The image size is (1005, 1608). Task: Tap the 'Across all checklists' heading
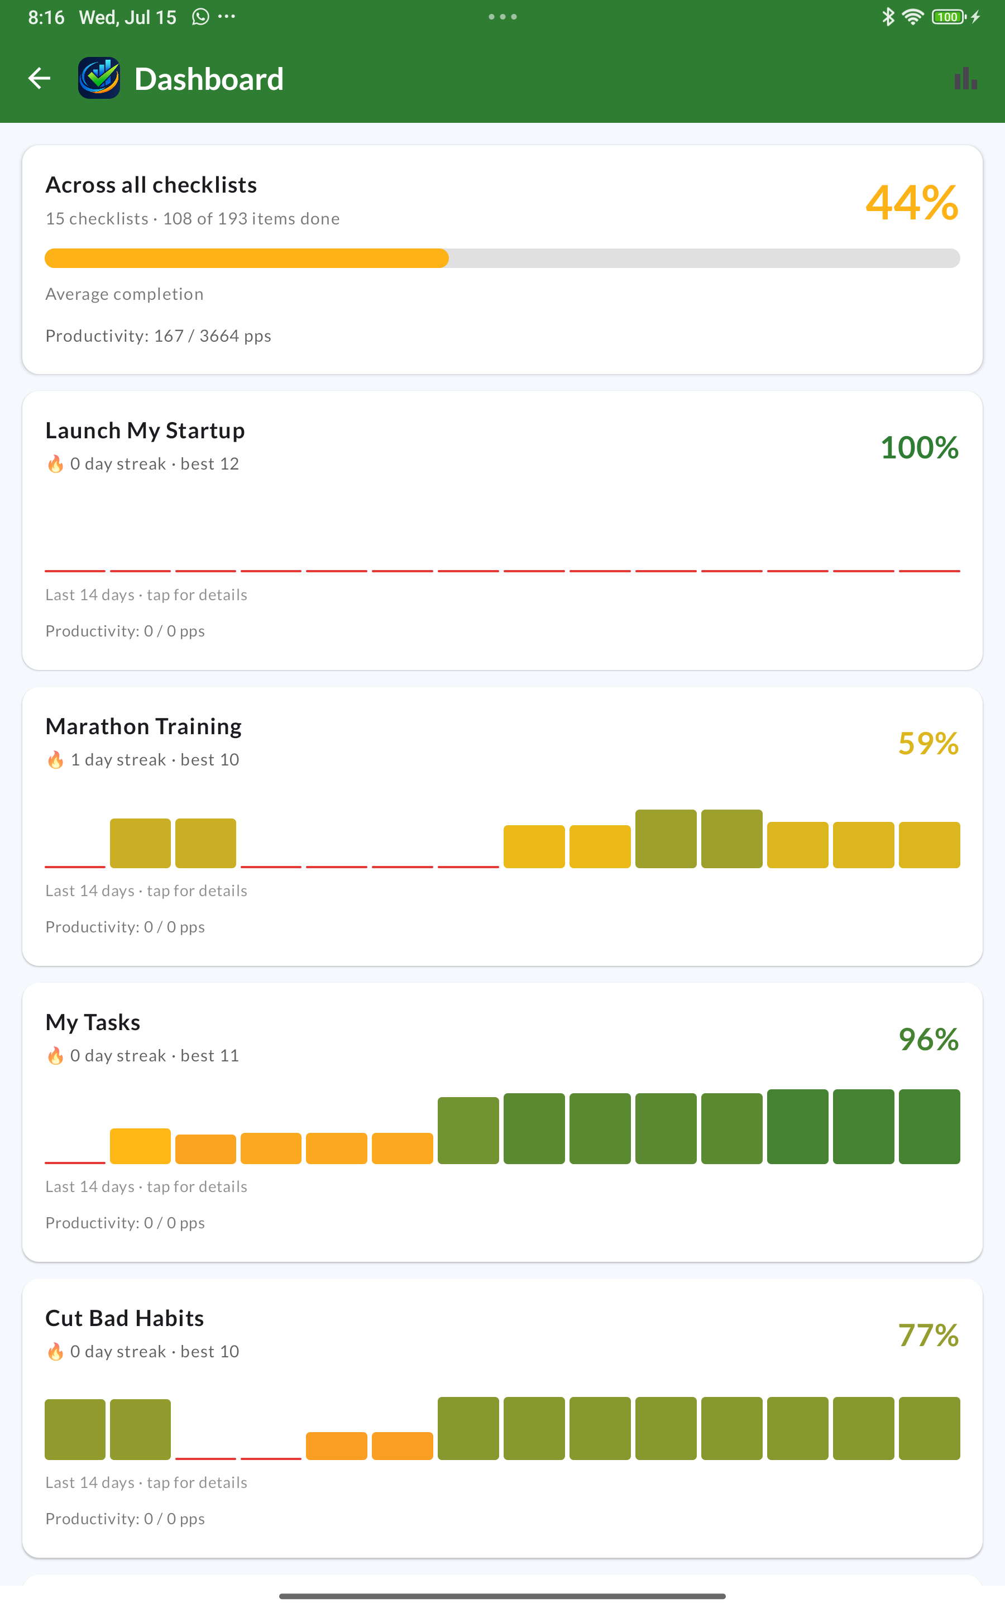coord(151,185)
